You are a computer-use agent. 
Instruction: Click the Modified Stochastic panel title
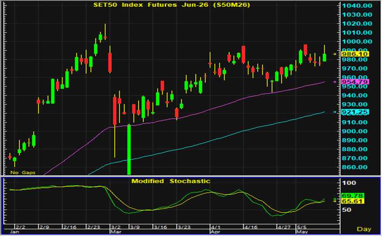point(171,181)
